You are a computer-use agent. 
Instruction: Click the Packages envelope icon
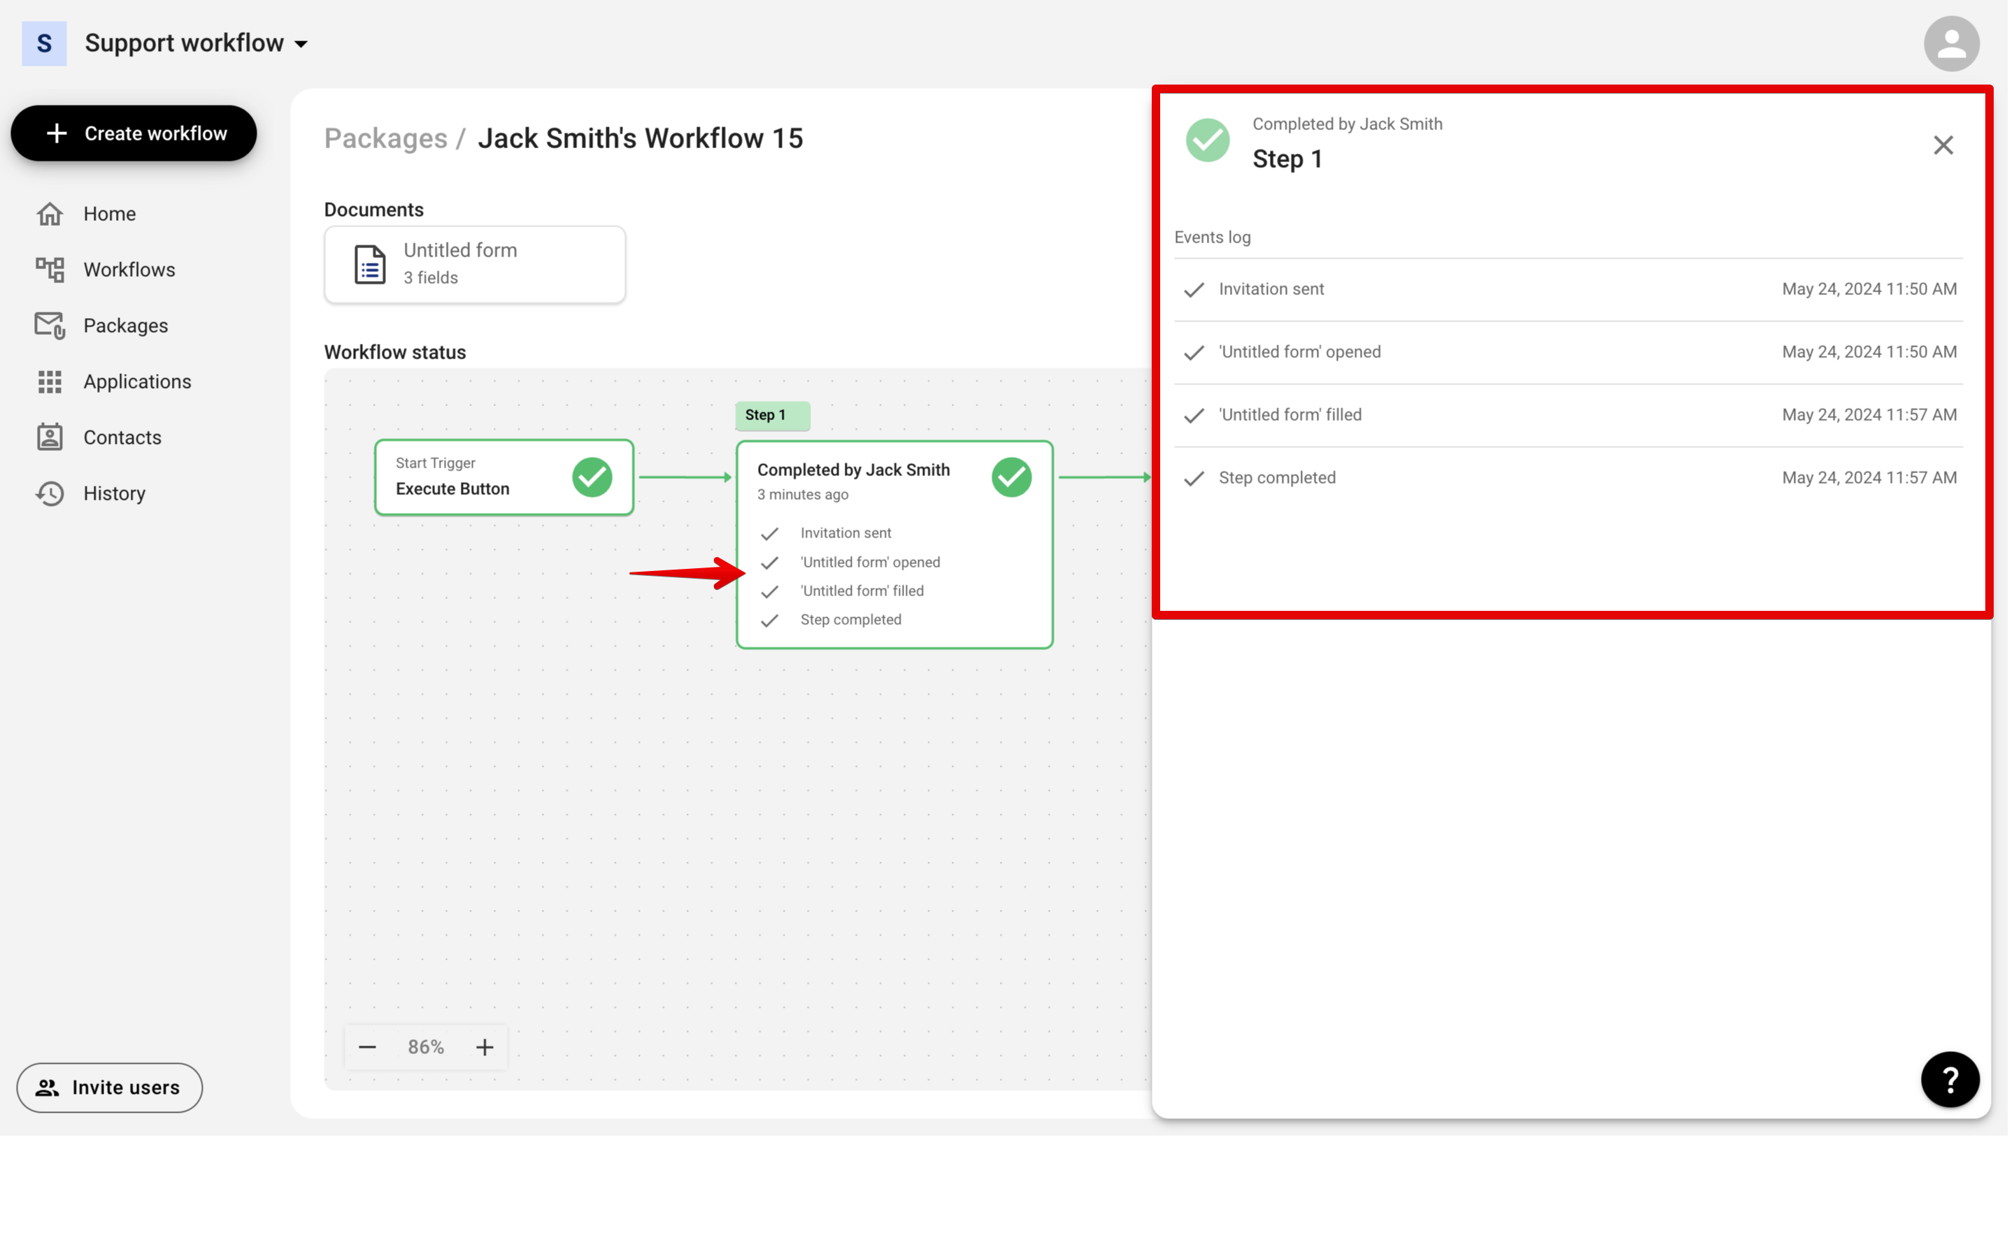coord(50,325)
